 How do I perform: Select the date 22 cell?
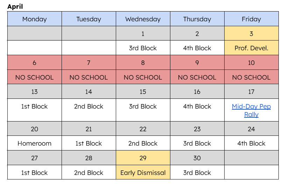[143, 129]
